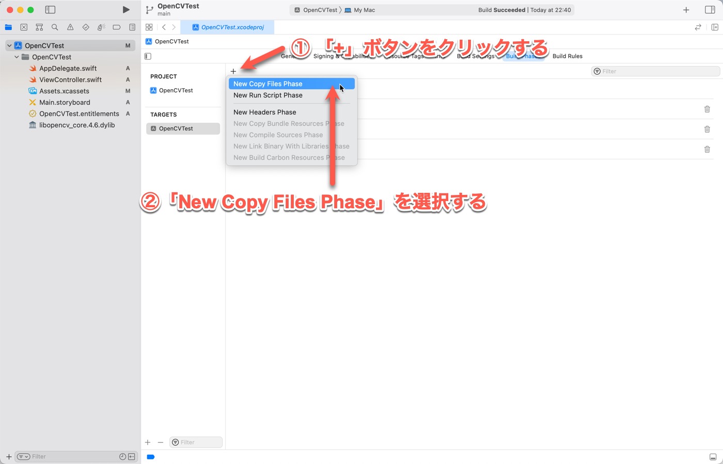Show only source-controlled files
This screenshot has height=464, width=723.
132,457
